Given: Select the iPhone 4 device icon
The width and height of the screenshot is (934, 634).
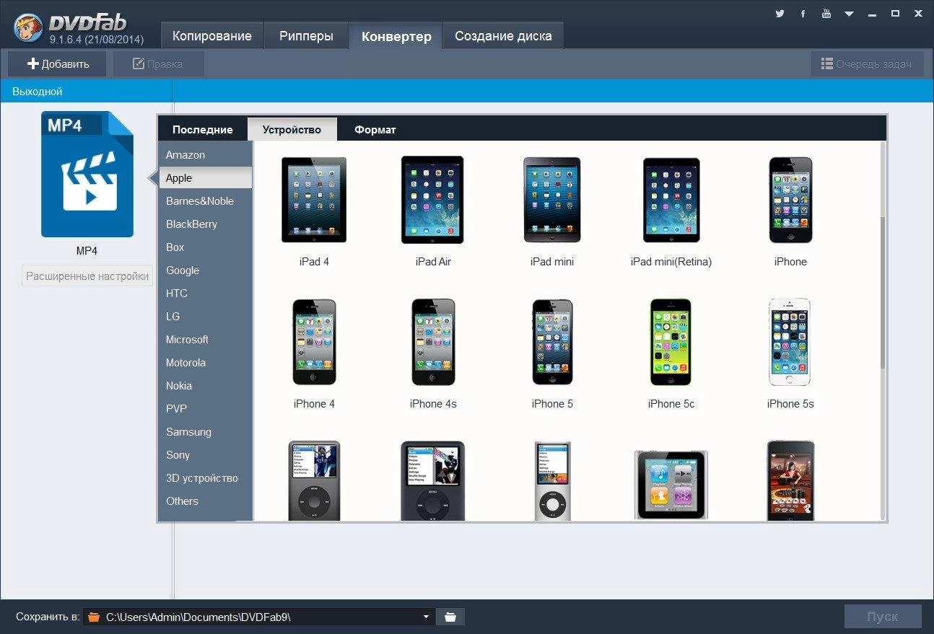Looking at the screenshot, I should (x=314, y=342).
